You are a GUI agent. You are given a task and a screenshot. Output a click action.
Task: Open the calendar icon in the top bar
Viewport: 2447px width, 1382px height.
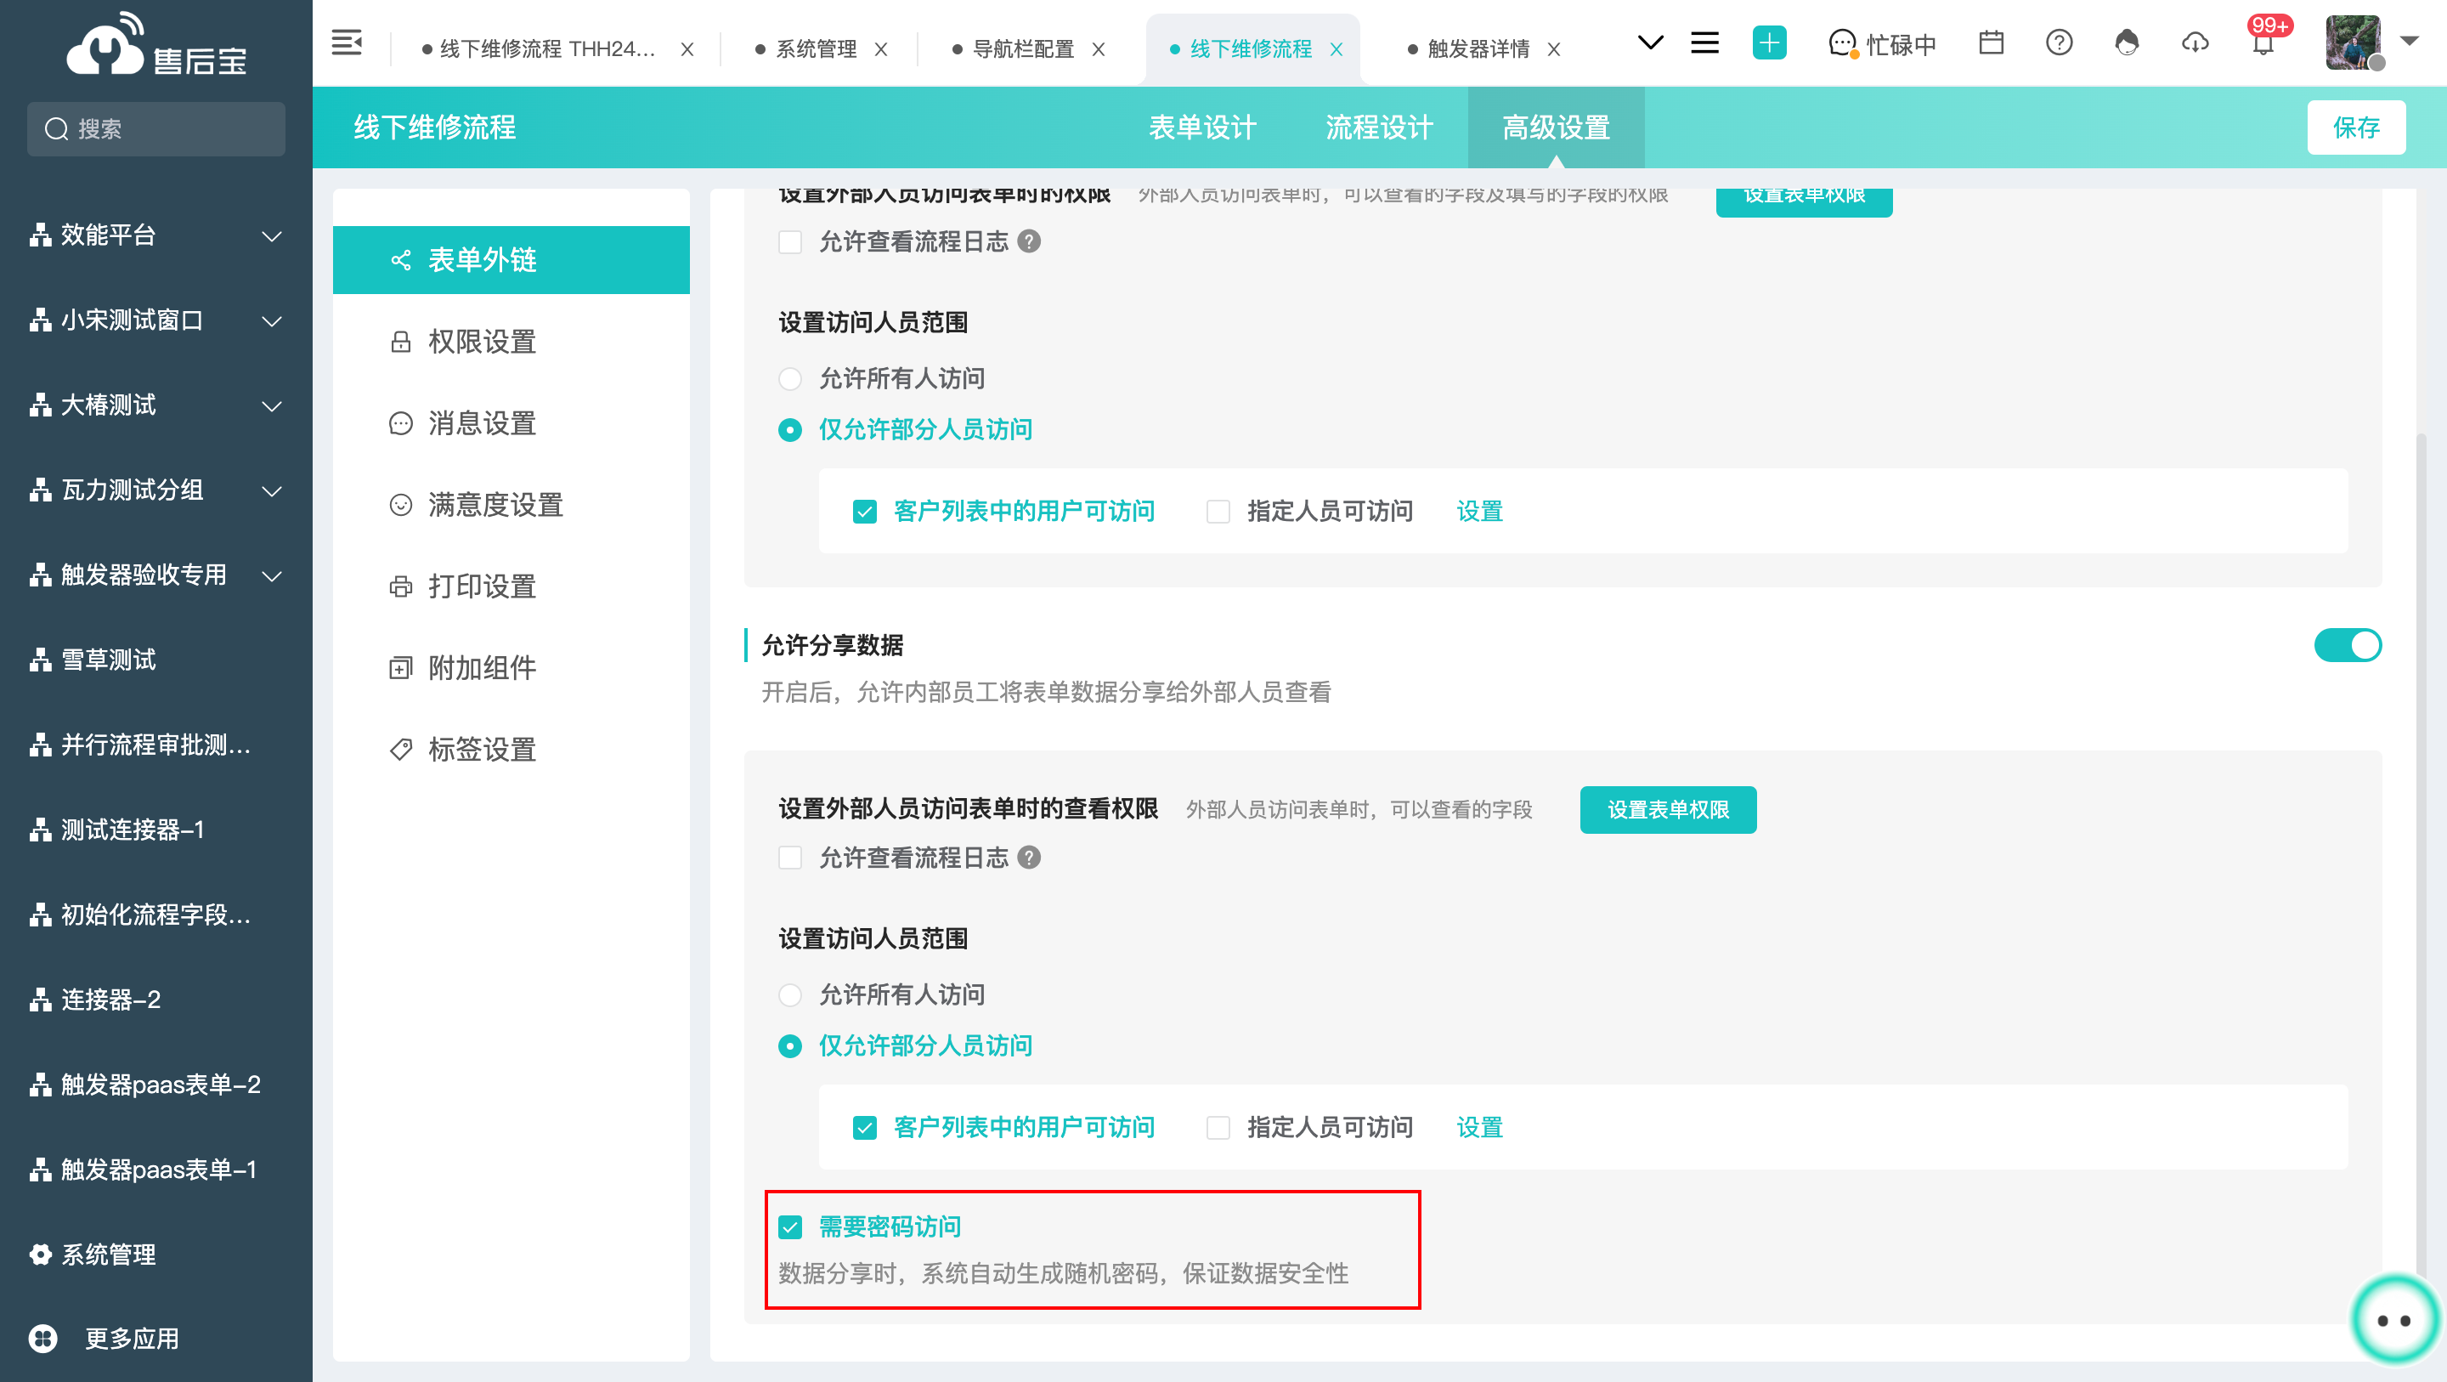point(1991,42)
